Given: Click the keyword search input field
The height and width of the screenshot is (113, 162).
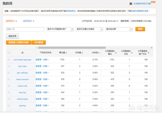Looking at the screenshot, I should [x=25, y=29].
